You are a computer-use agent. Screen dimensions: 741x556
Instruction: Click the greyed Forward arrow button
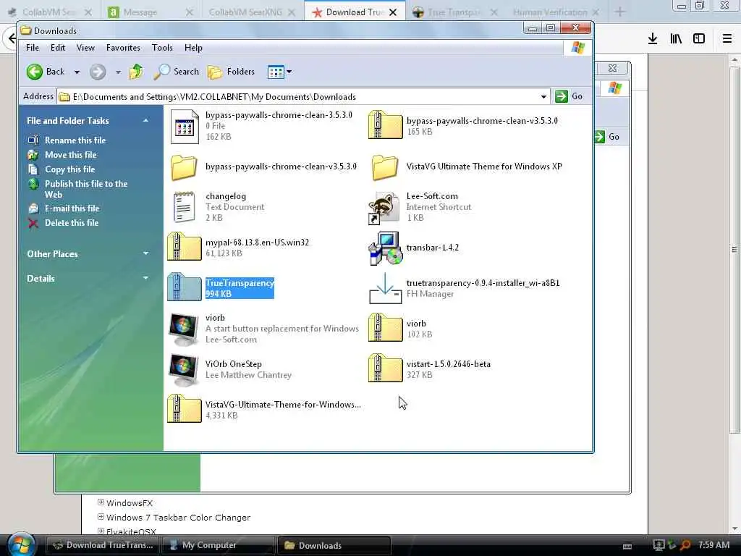[x=98, y=72]
